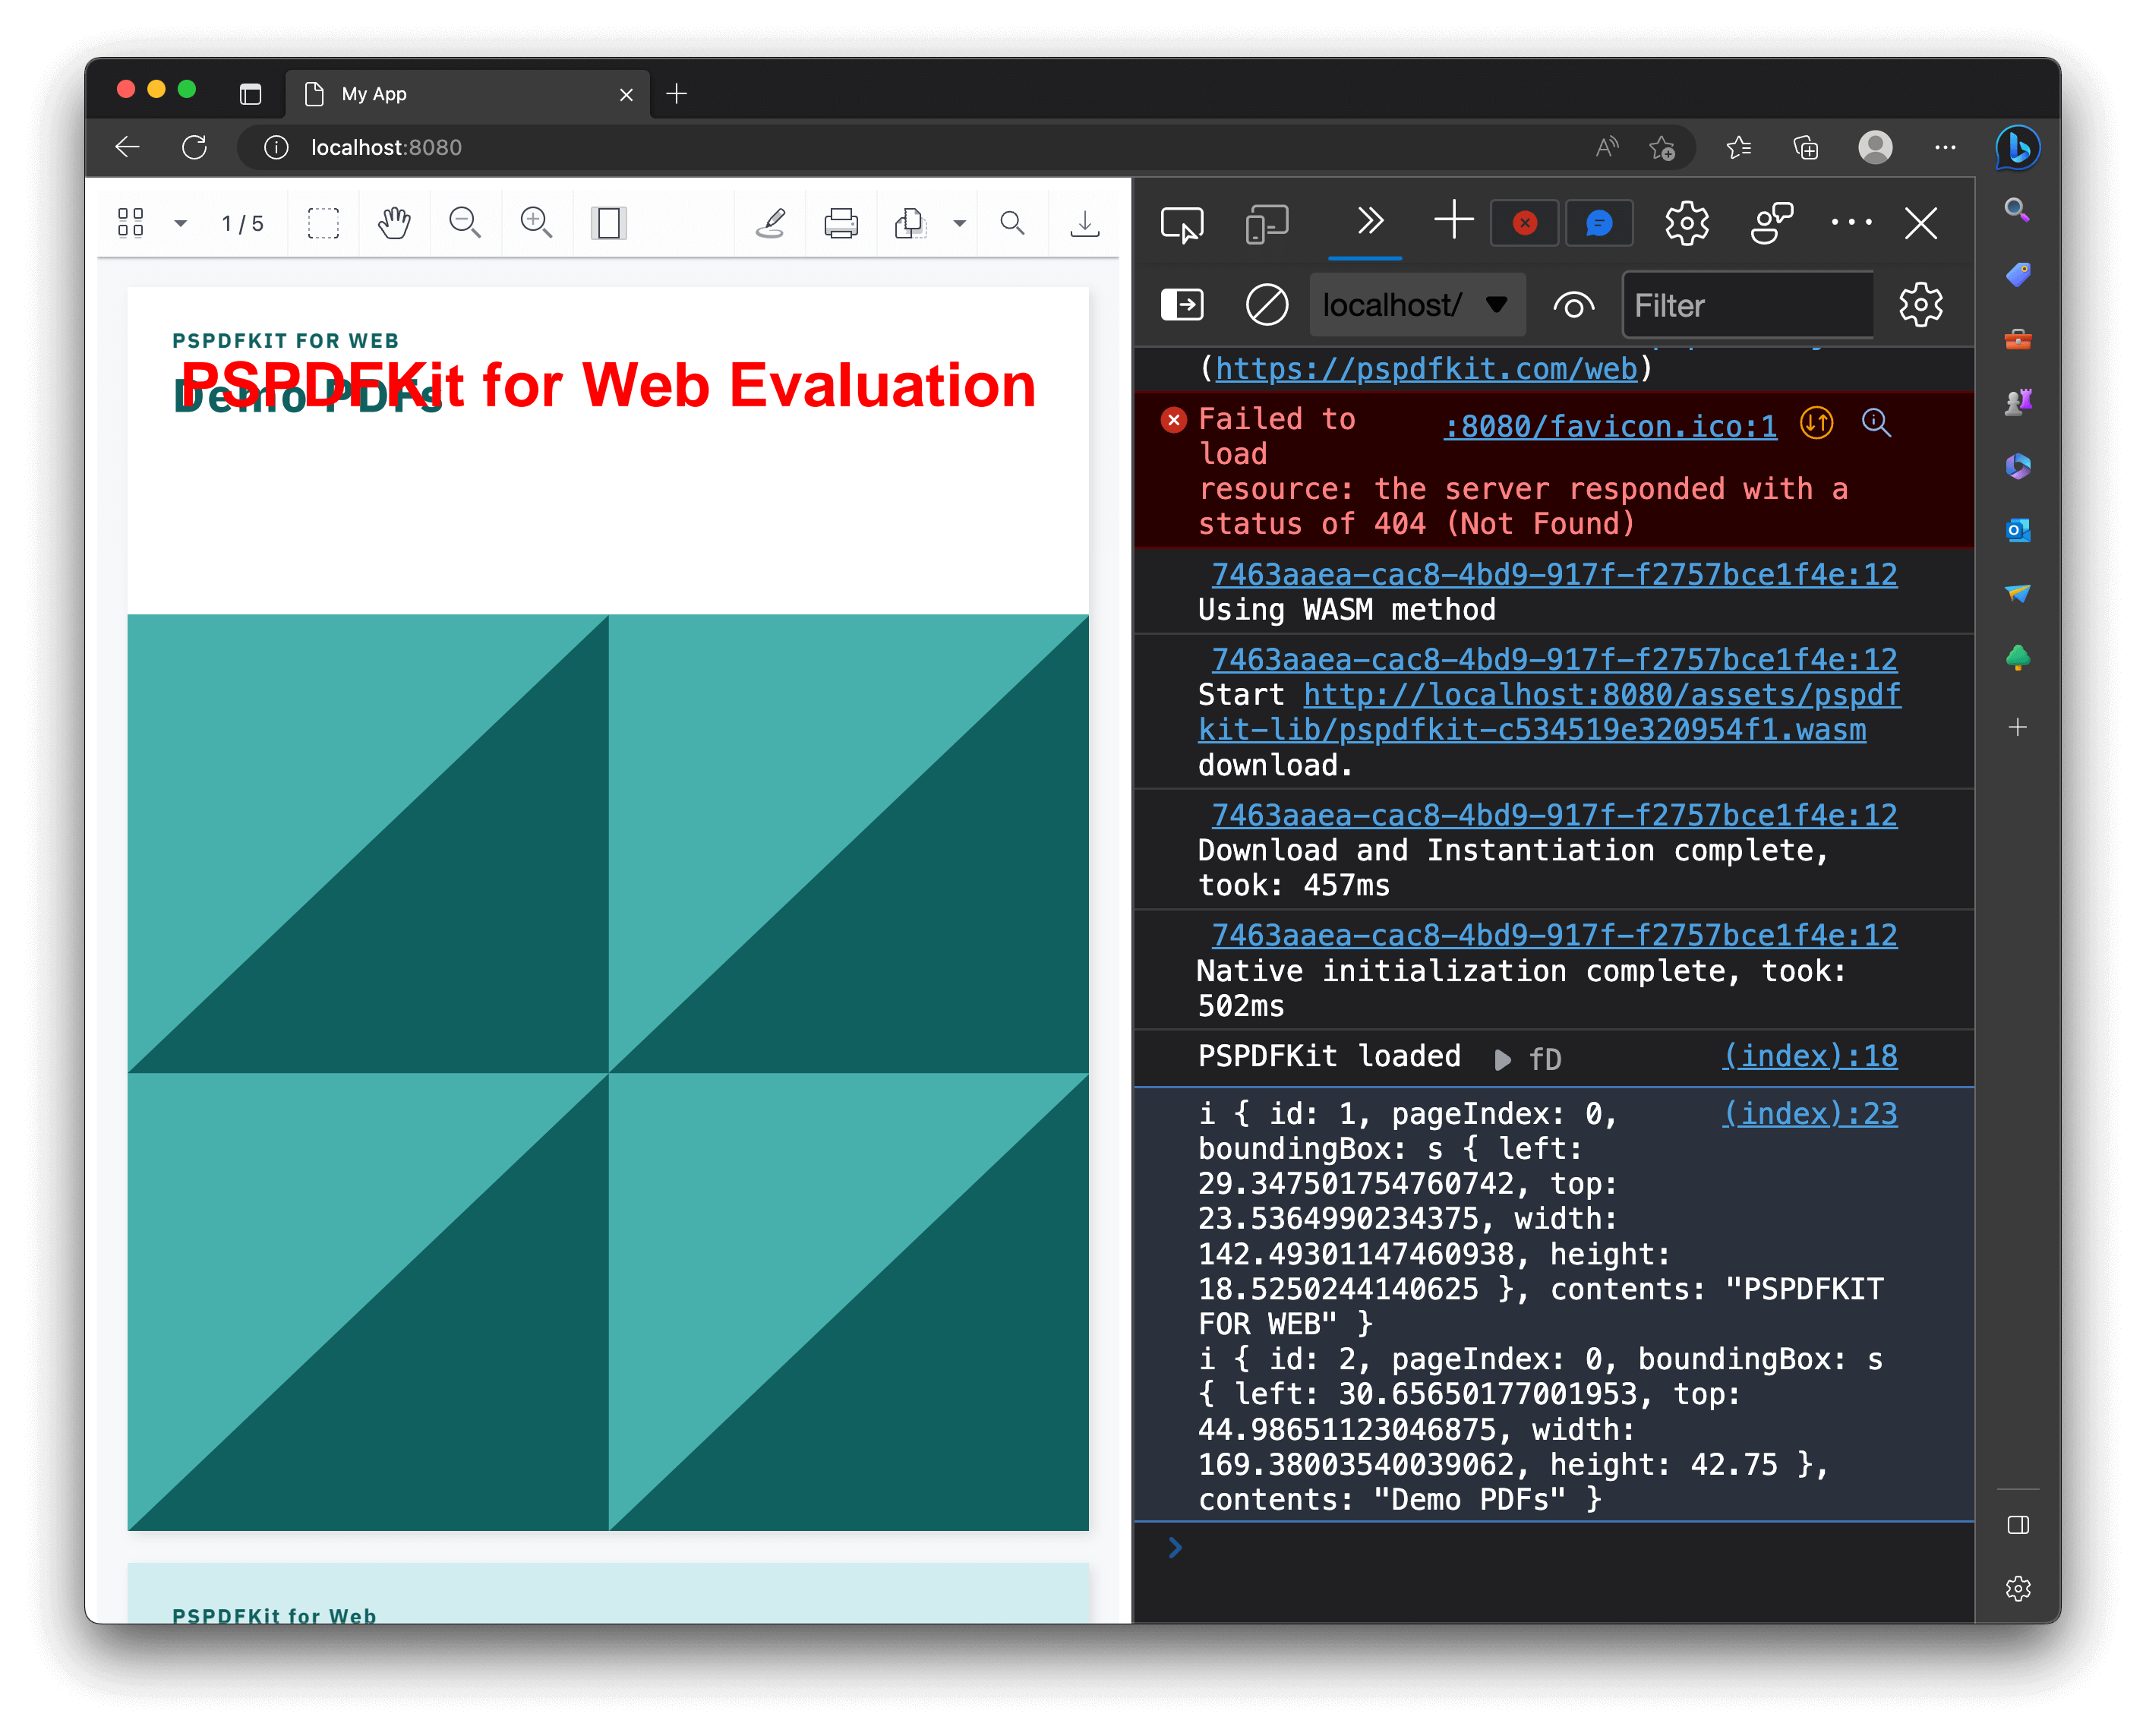Click the zoom out magnifier icon
The height and width of the screenshot is (1736, 2146).
click(x=465, y=222)
